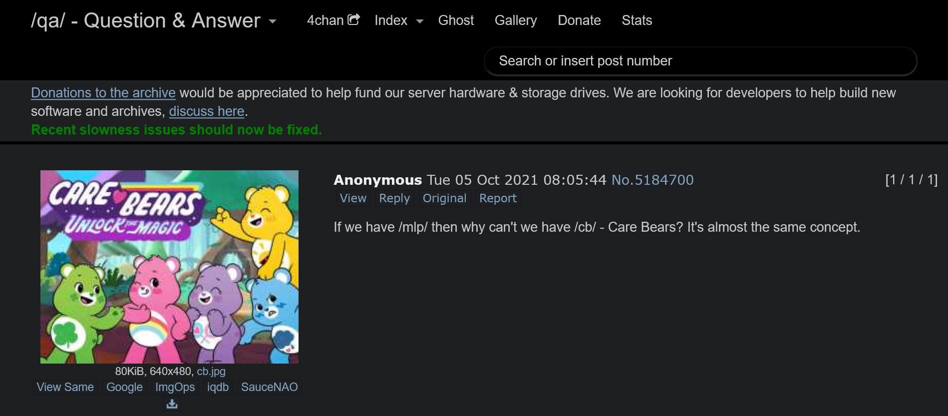The width and height of the screenshot is (948, 416).
Task: Open the Care Bears thumbnail image
Action: [x=169, y=267]
